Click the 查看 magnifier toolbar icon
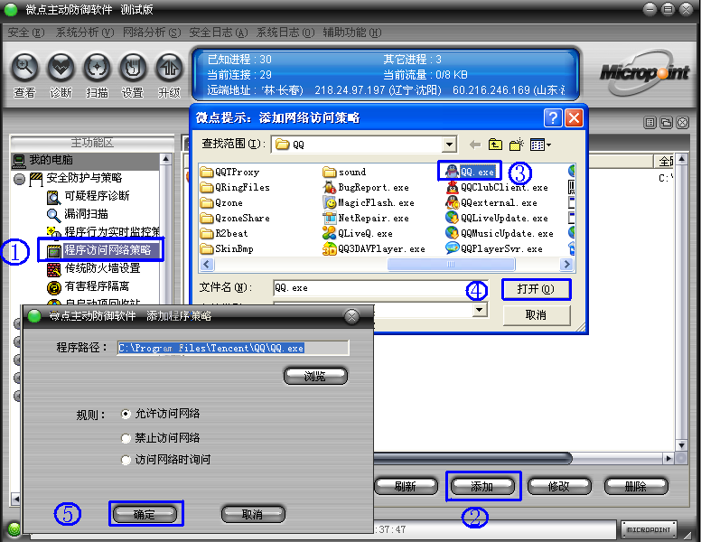701x542 pixels. point(24,69)
